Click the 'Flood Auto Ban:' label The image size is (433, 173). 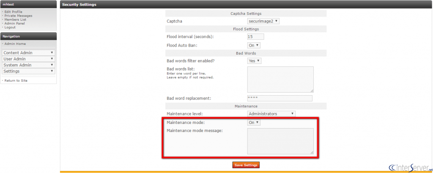click(182, 45)
